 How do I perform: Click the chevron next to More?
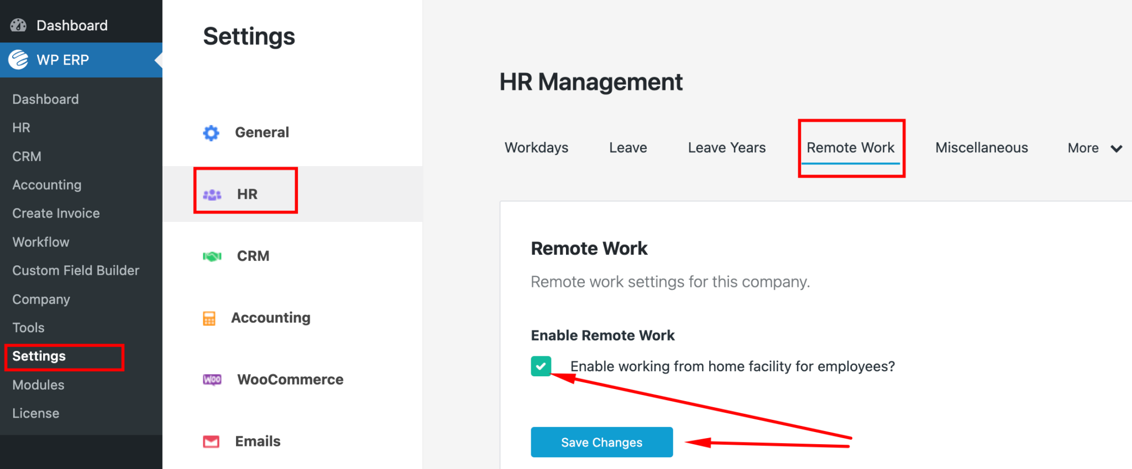pos(1117,148)
